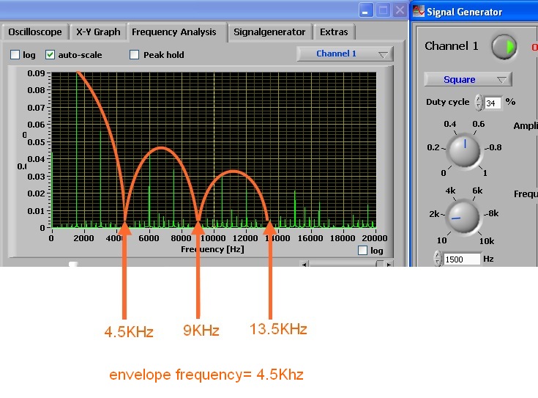
Task: Enable the top log checkbox
Action: tap(15, 55)
